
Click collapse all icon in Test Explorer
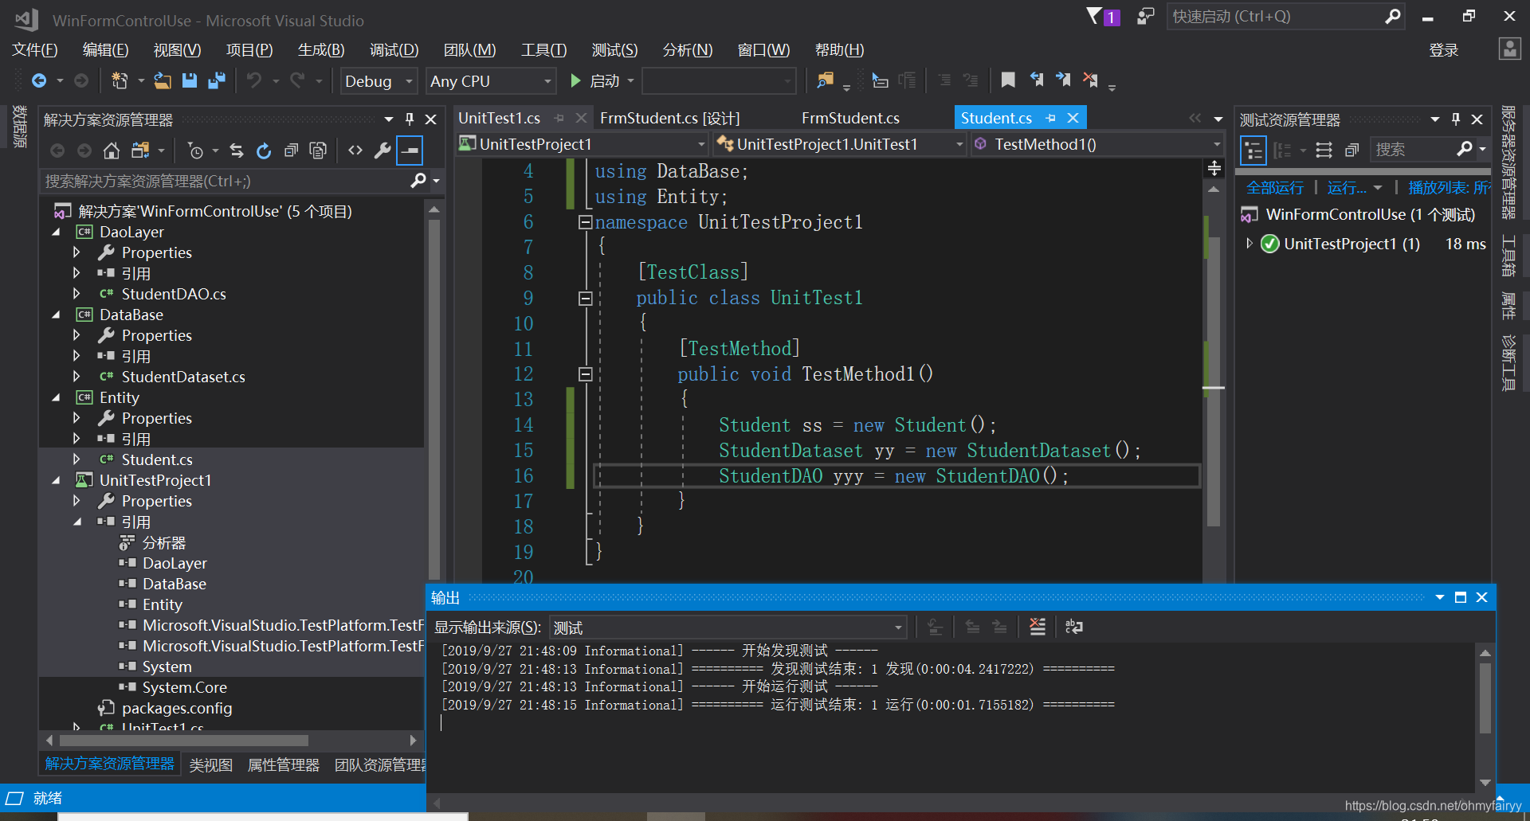click(1351, 150)
